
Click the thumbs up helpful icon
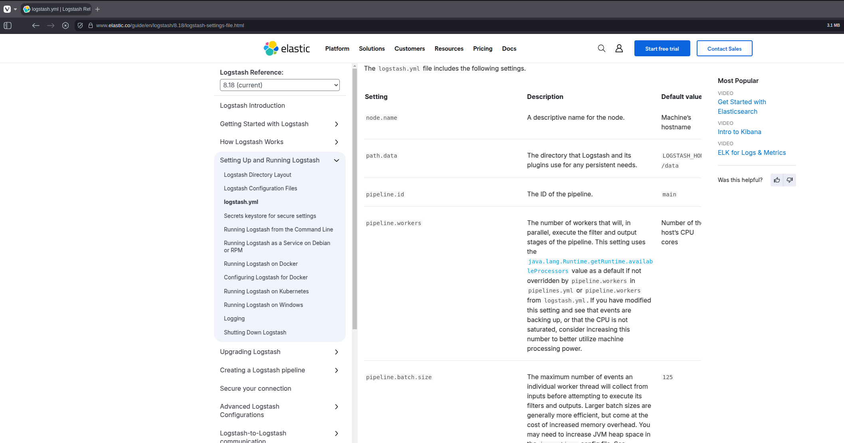777,180
